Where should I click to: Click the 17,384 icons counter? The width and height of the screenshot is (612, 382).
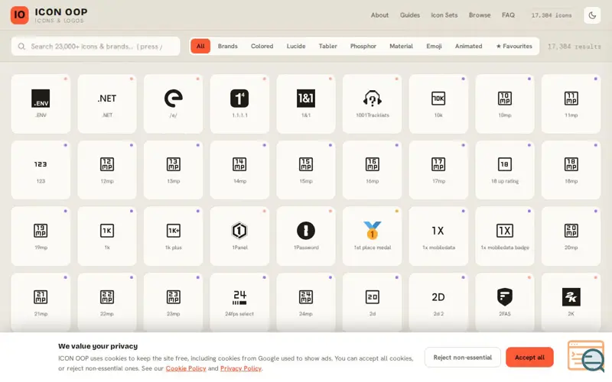pos(551,15)
